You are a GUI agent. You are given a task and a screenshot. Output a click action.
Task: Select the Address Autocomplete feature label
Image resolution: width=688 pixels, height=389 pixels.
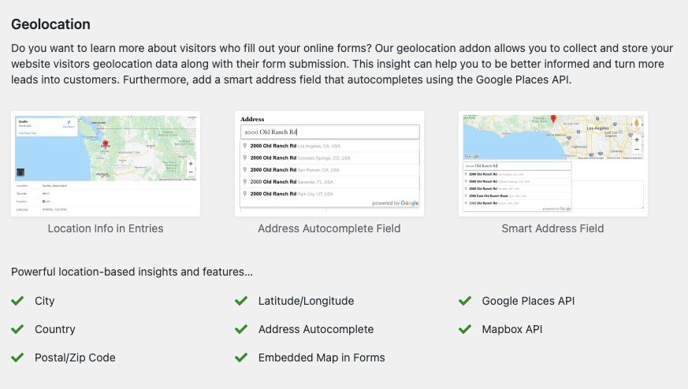pyautogui.click(x=316, y=329)
